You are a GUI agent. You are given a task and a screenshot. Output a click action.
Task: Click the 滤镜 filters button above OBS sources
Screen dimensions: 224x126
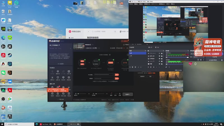point(157,47)
